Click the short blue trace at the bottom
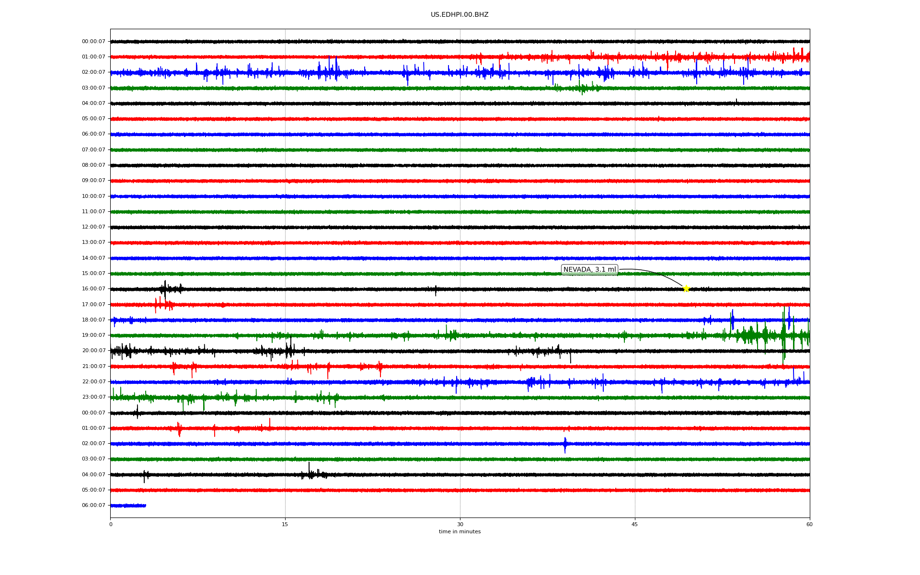 click(x=128, y=506)
